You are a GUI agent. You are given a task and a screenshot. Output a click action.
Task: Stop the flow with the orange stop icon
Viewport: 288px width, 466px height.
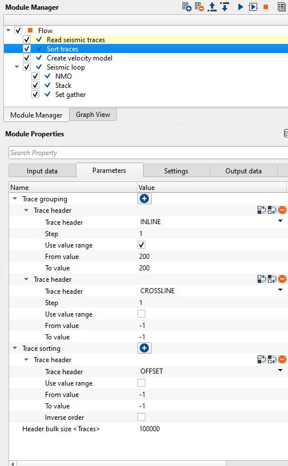pos(266,7)
